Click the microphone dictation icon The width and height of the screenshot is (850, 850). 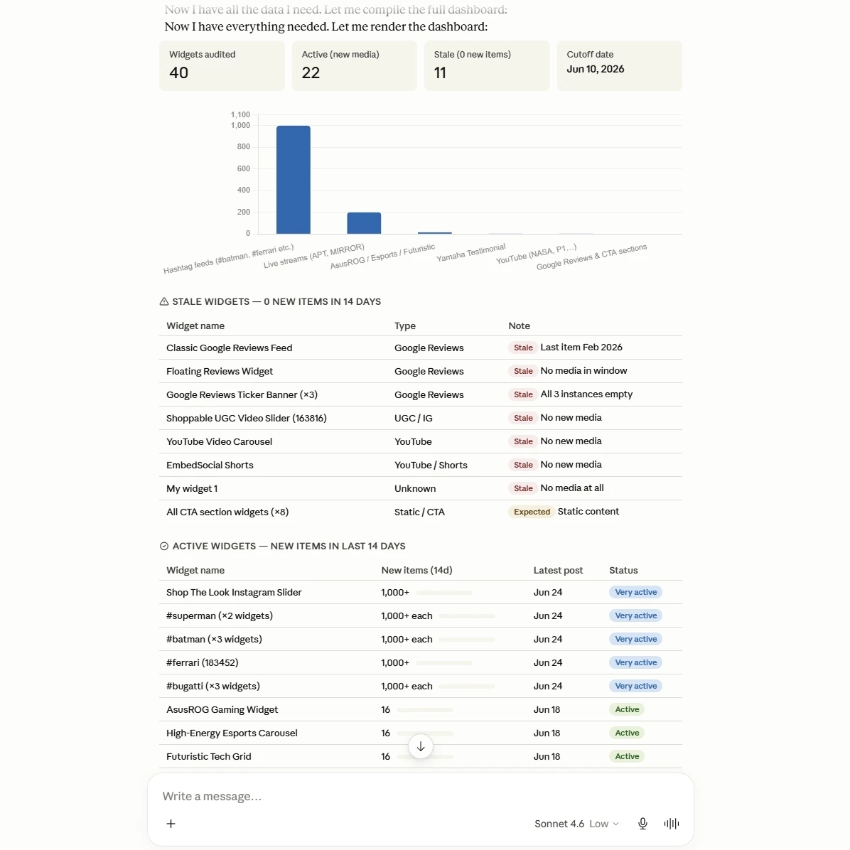(x=642, y=824)
